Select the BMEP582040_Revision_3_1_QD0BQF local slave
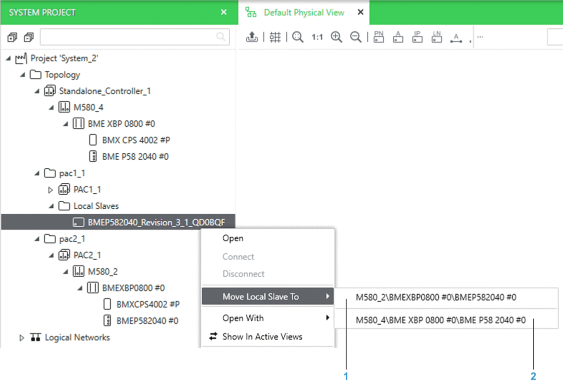The height and width of the screenshot is (383, 563). coord(118,222)
